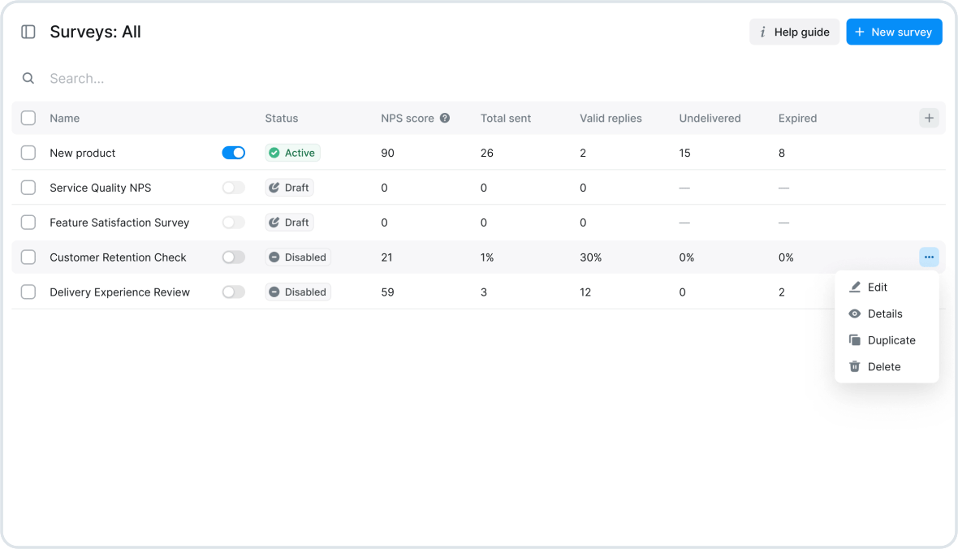Click the Undelivered value 15
This screenshot has width=958, height=549.
pyautogui.click(x=684, y=153)
